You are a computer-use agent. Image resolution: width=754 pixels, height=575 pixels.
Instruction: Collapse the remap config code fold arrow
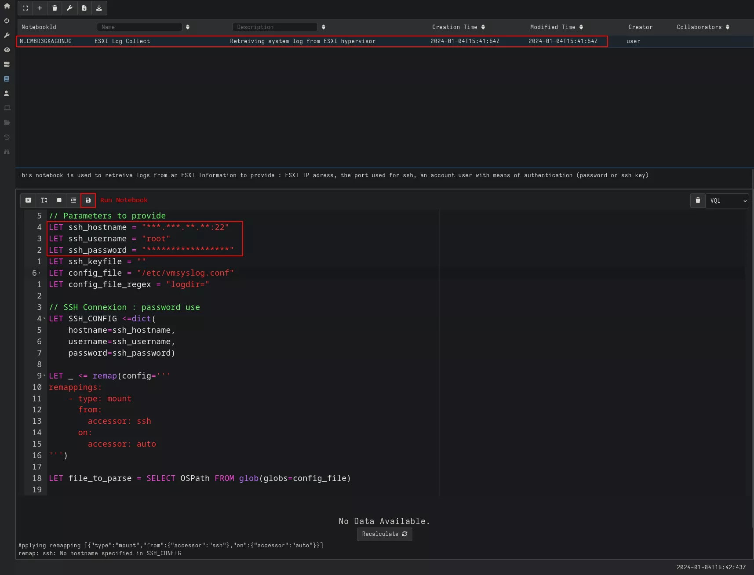click(x=44, y=376)
